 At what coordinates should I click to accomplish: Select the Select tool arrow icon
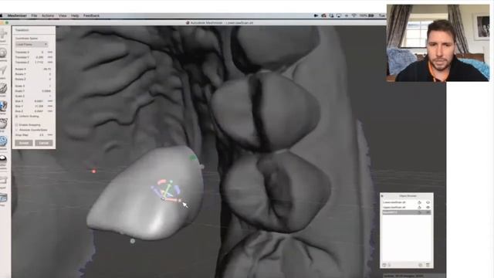pos(3,71)
